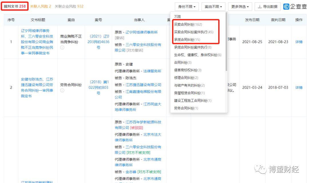Click the 案由 column header
The width and height of the screenshot is (309, 183).
pos(71,20)
